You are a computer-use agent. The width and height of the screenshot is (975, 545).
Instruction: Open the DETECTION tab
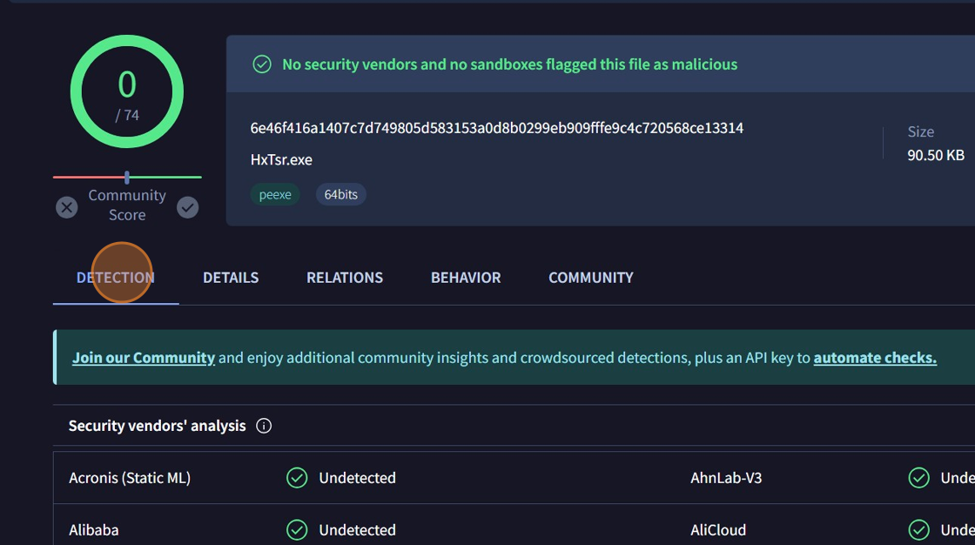(x=116, y=278)
